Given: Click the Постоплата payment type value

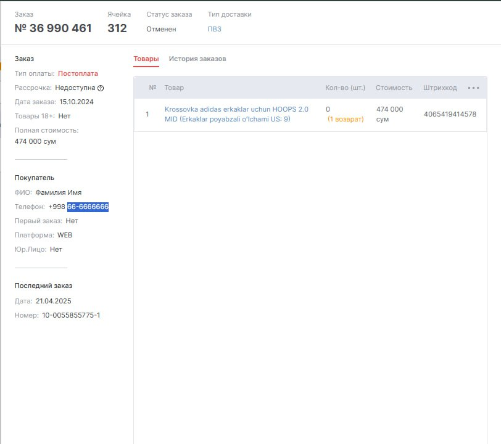Looking at the screenshot, I should (78, 73).
